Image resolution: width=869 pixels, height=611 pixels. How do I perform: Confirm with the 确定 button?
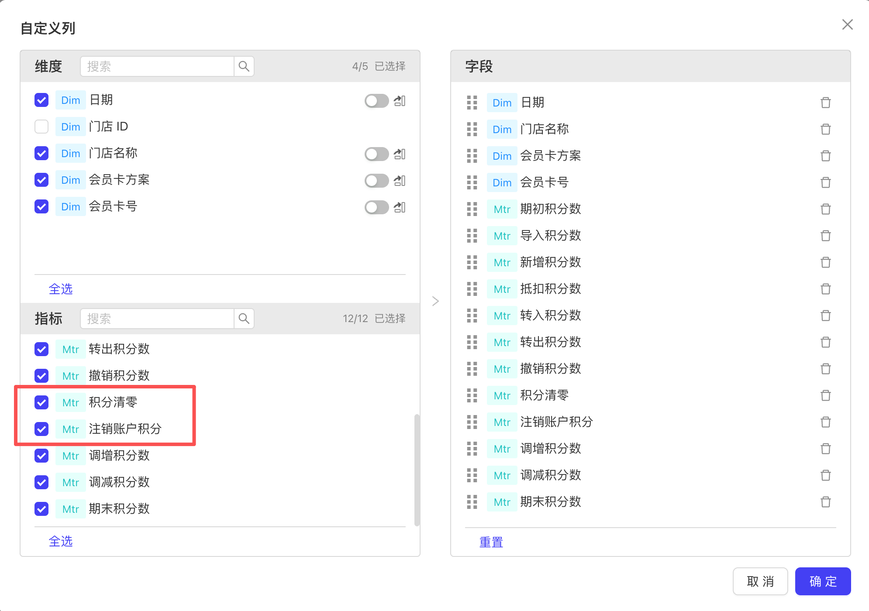point(823,581)
